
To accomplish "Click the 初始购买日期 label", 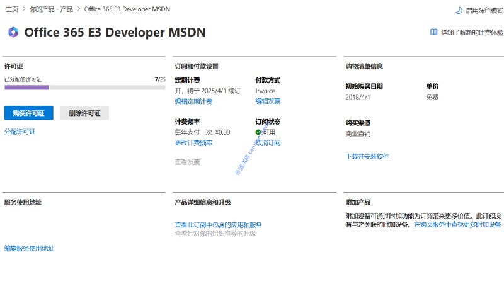I will [364, 86].
